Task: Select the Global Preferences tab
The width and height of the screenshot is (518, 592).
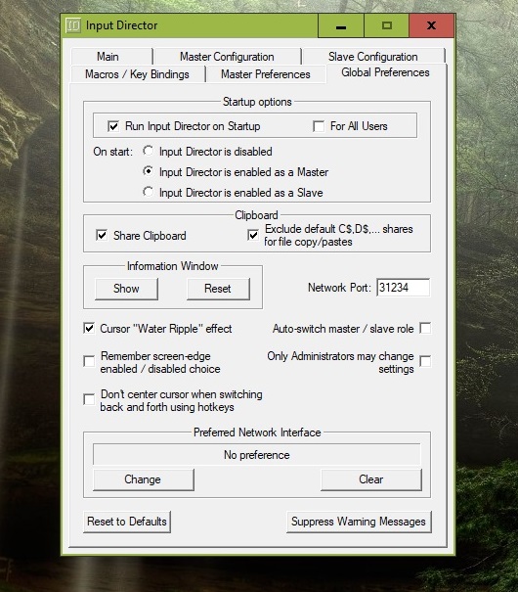Action: pos(386,72)
